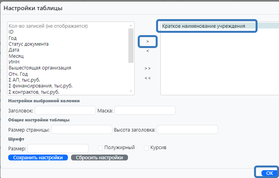279x178 pixels.
Task: Choose Вышестоящая организация in the list
Action: [x=39, y=68]
